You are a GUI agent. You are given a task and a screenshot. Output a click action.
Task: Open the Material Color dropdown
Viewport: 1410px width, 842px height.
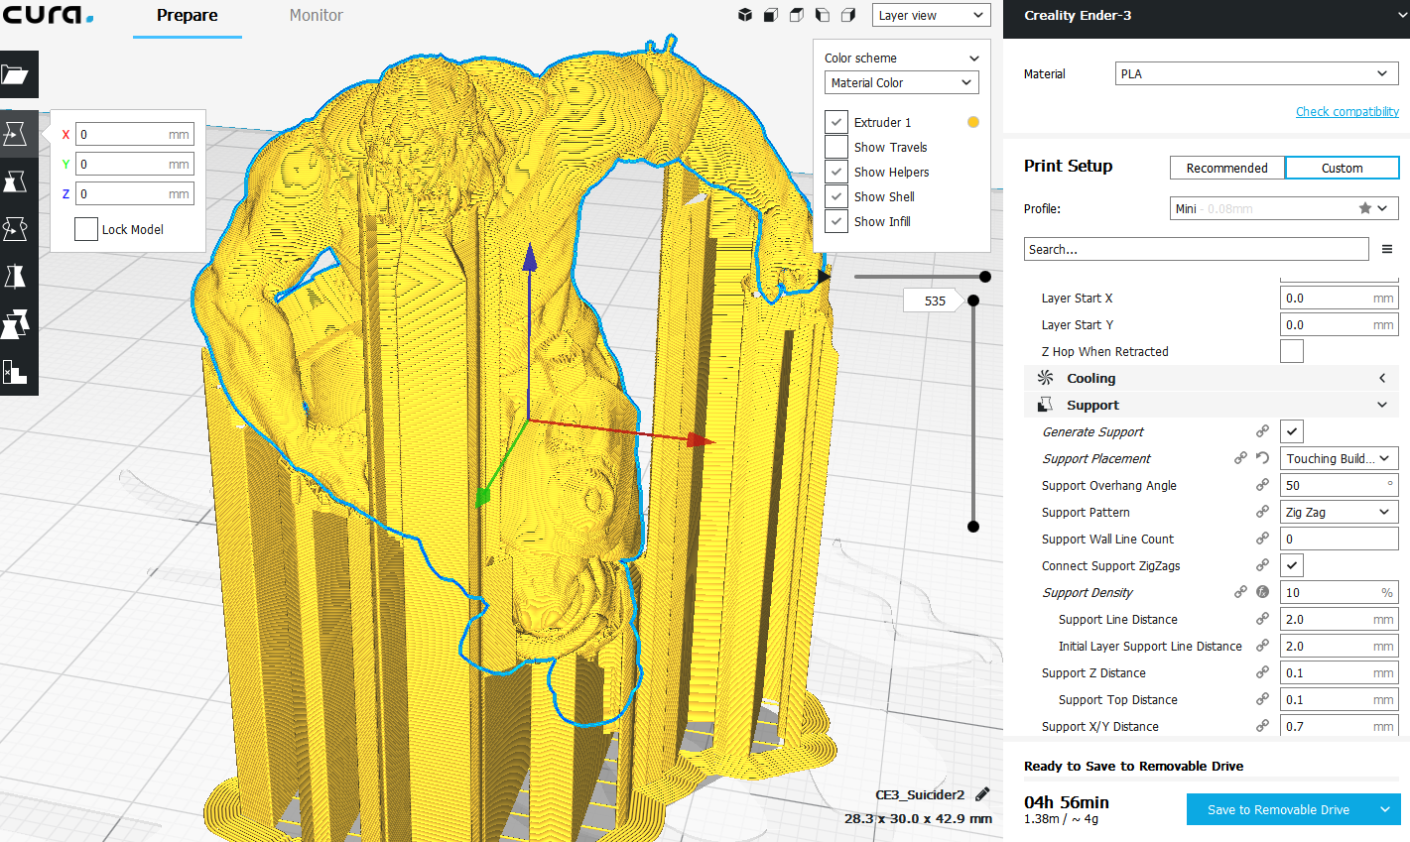tap(901, 83)
